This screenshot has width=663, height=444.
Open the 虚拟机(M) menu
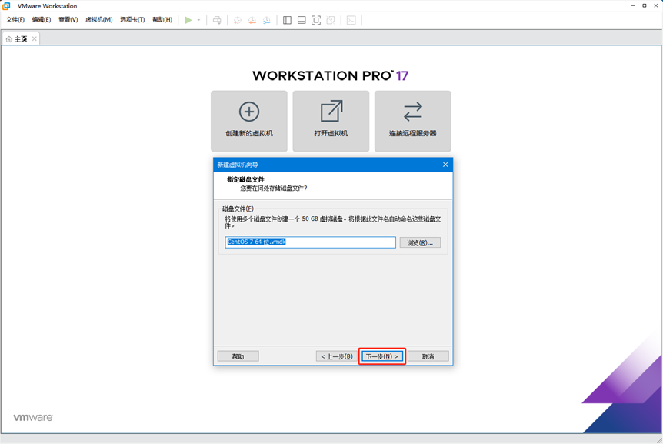click(99, 20)
